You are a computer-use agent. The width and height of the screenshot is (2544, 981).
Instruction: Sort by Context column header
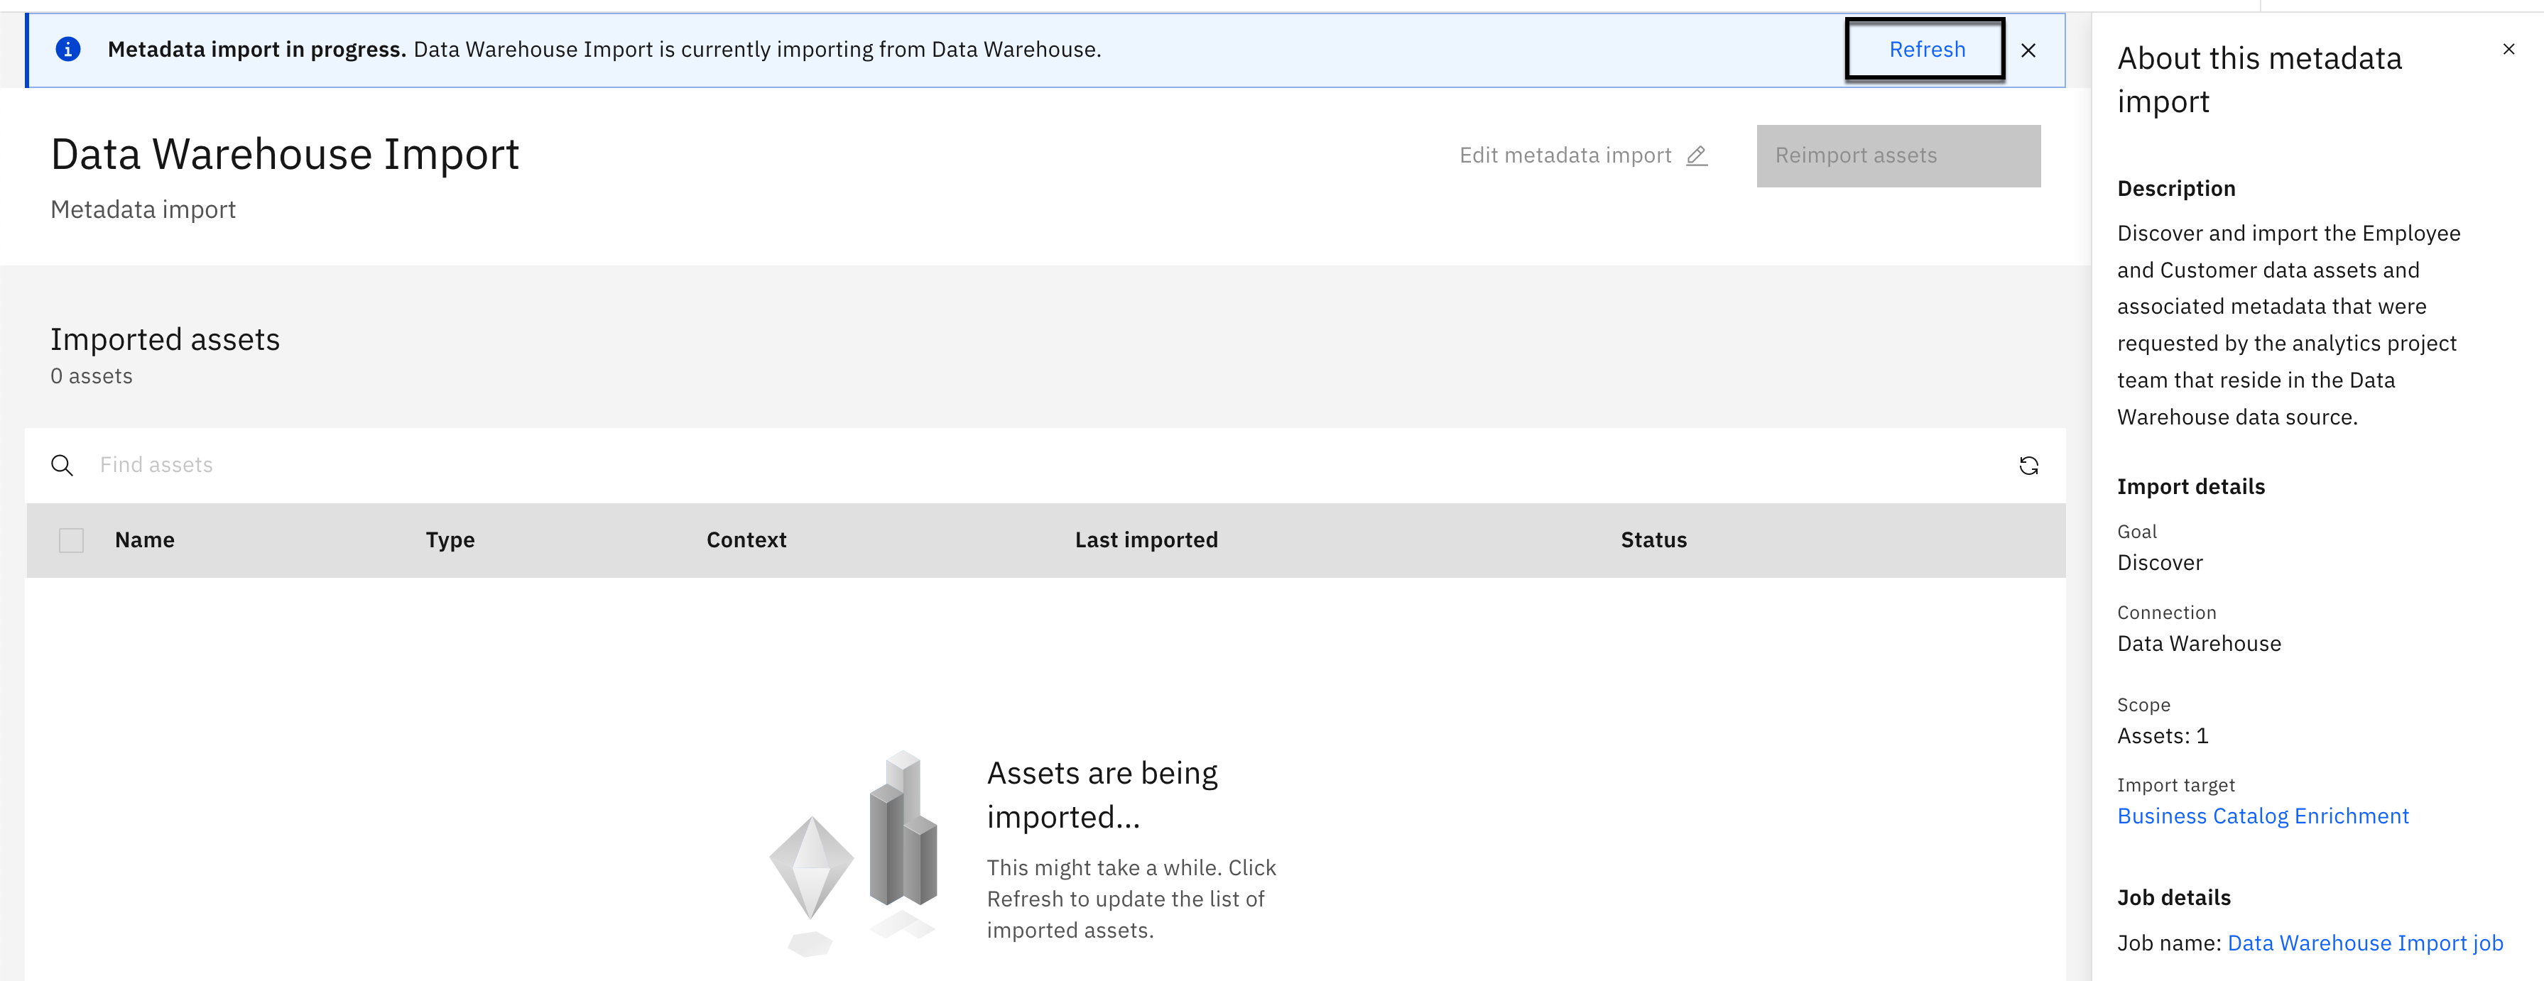point(746,540)
